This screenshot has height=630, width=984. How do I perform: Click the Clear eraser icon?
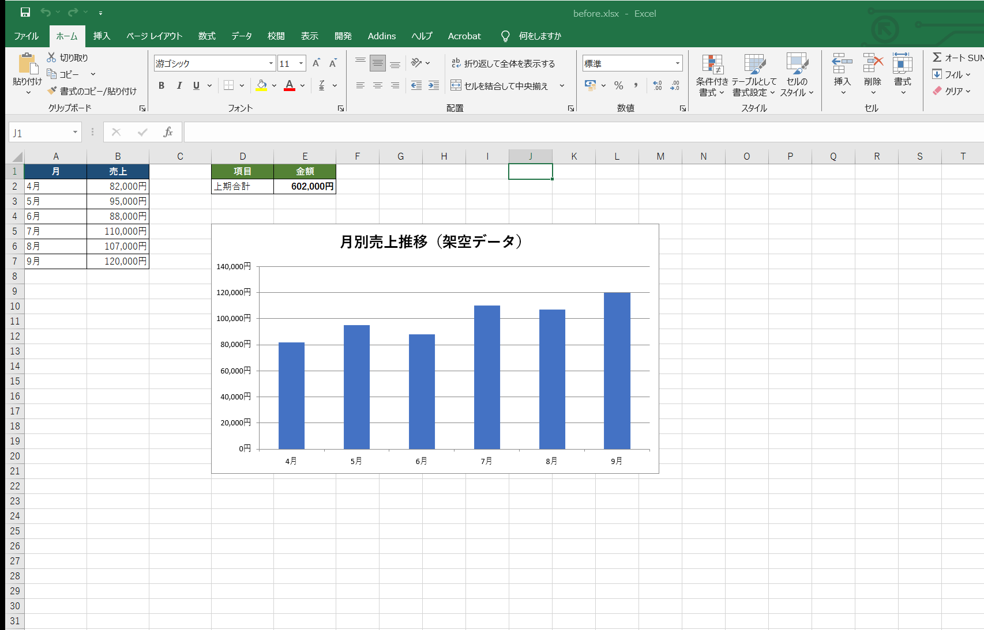[937, 91]
